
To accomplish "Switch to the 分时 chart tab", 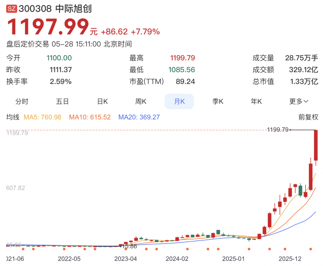I will (x=22, y=101).
